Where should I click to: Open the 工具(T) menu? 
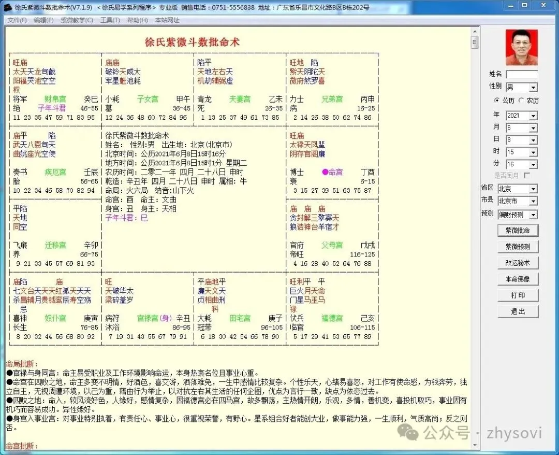click(x=110, y=20)
